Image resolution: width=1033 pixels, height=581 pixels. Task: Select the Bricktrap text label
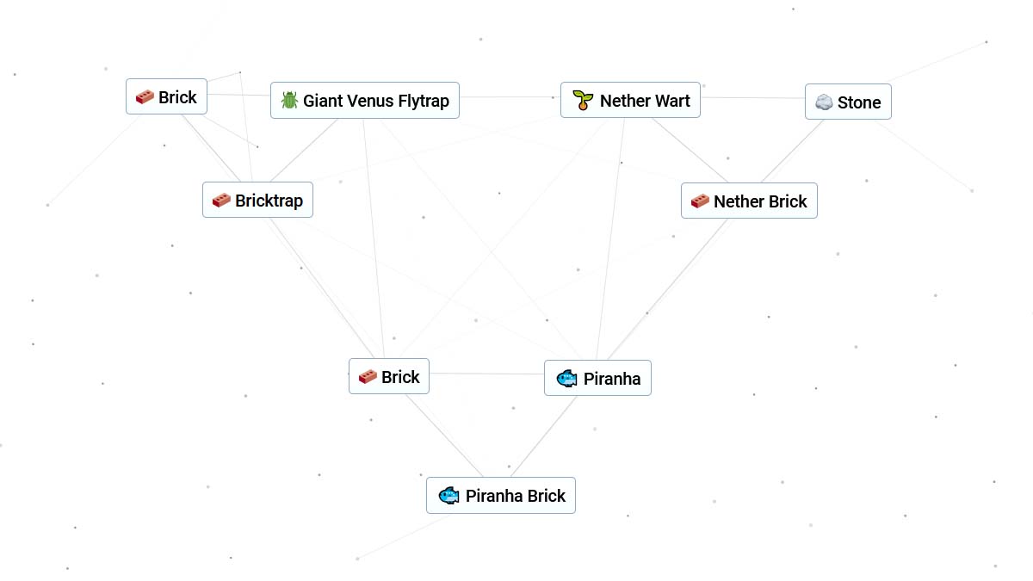click(x=269, y=201)
